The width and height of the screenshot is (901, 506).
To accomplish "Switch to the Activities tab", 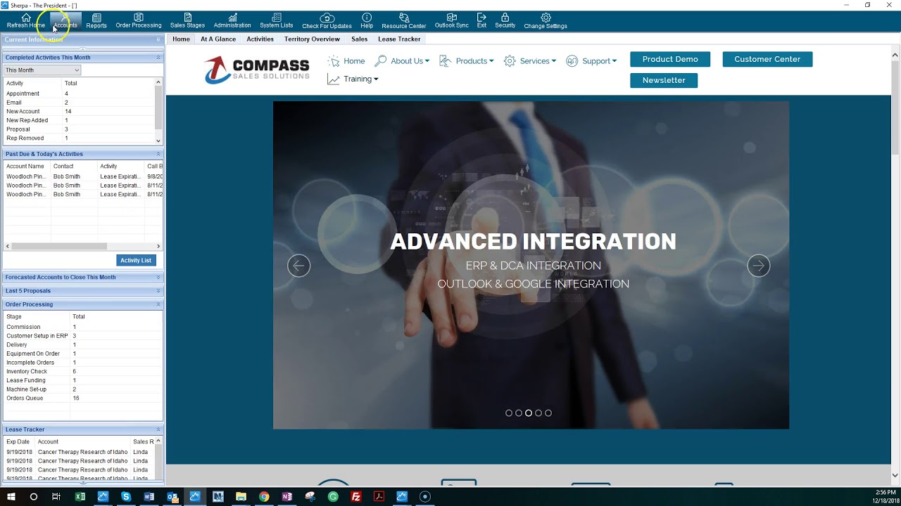I will tap(260, 39).
